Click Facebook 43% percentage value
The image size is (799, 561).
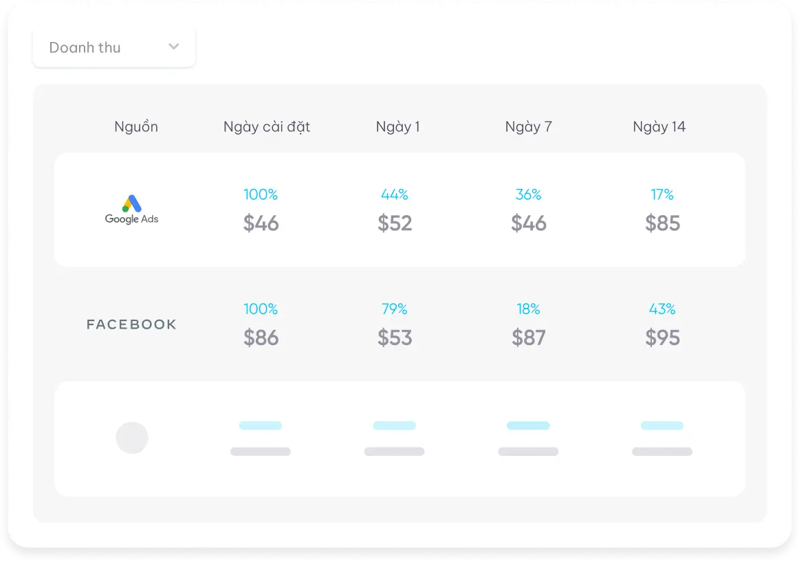coord(662,309)
